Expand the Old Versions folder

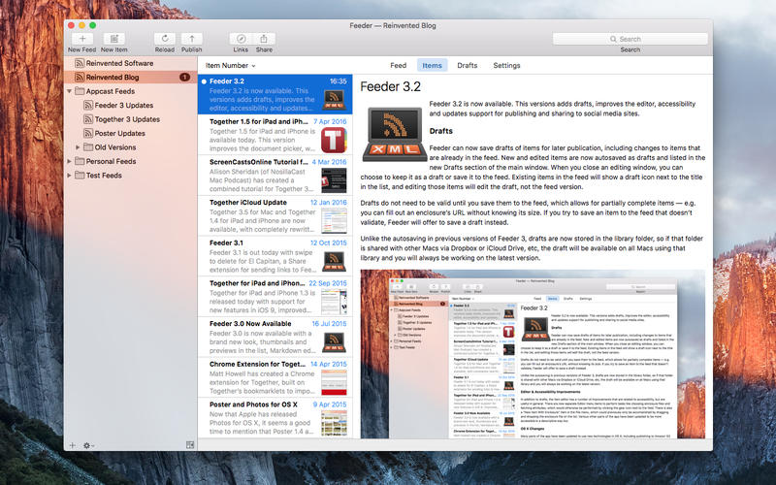click(x=78, y=147)
